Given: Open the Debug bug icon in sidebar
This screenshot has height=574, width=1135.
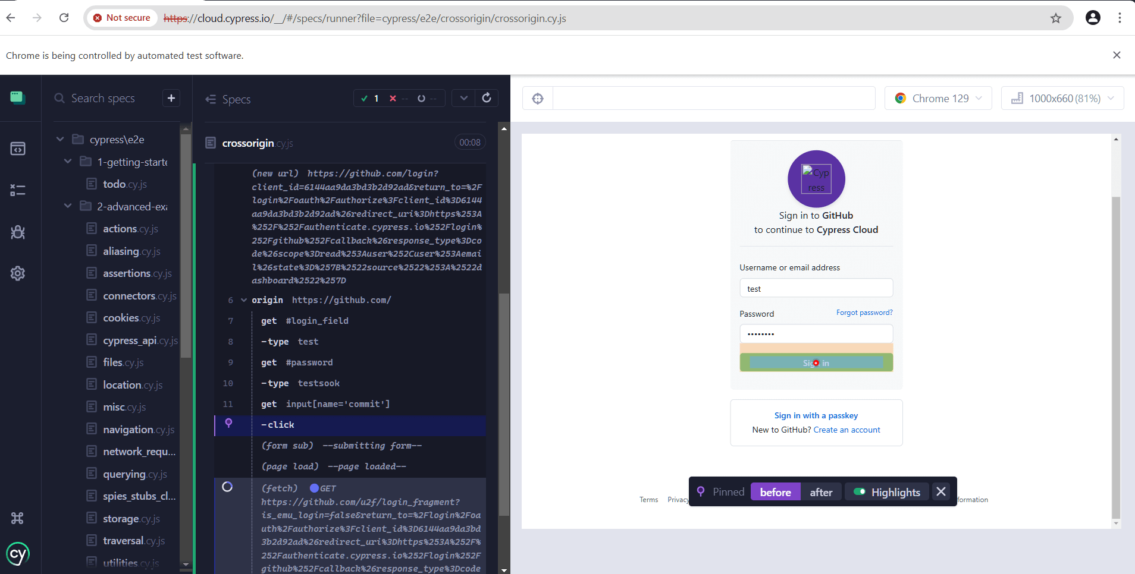Looking at the screenshot, I should (18, 232).
